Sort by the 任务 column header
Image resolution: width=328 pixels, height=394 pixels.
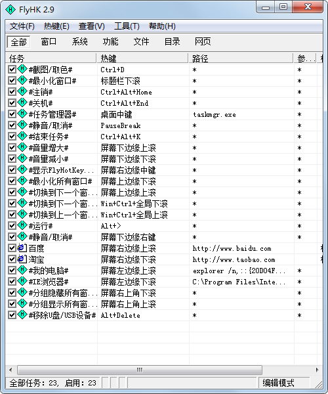(51, 58)
